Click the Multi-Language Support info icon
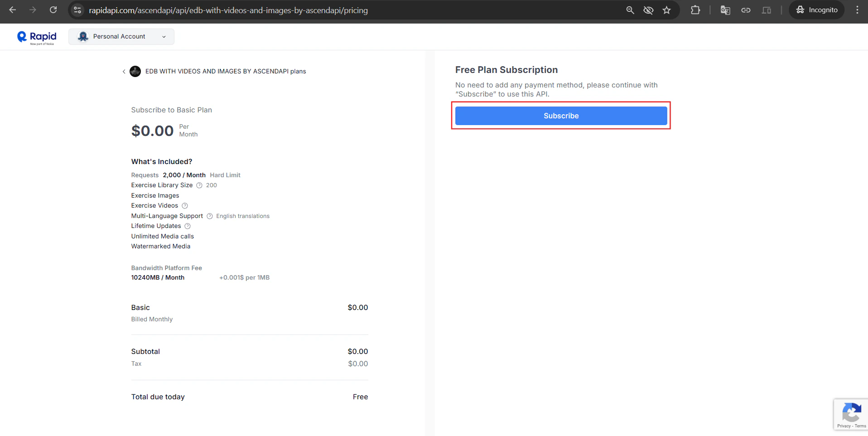 click(x=209, y=216)
